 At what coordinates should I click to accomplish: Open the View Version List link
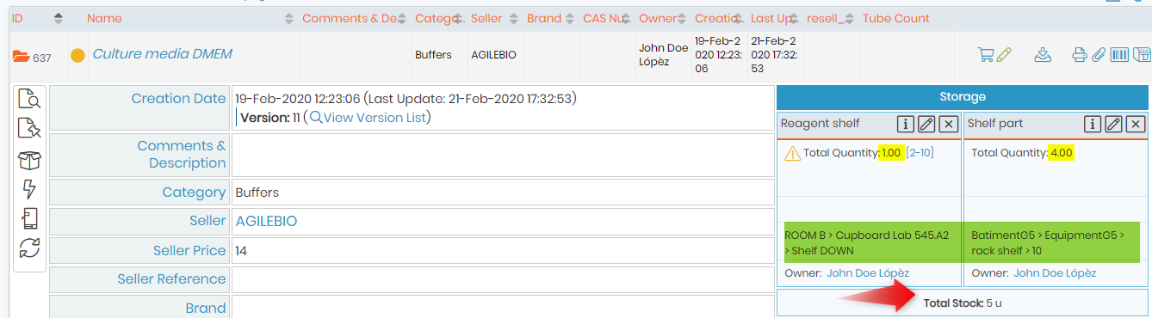coord(369,117)
